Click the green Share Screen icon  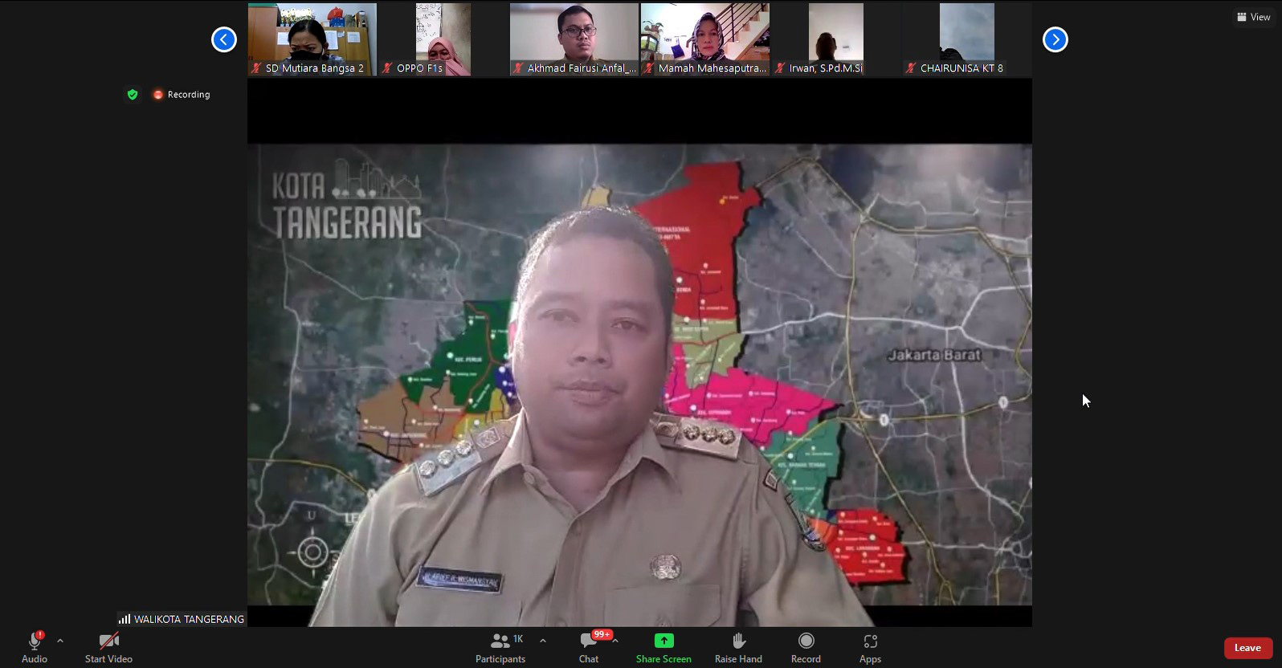[663, 641]
